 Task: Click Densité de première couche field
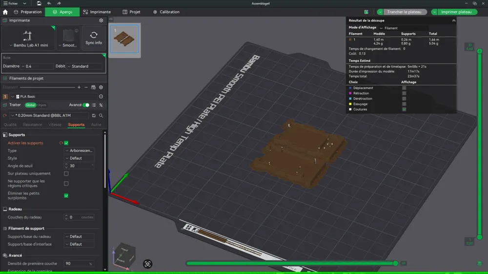pos(79,264)
